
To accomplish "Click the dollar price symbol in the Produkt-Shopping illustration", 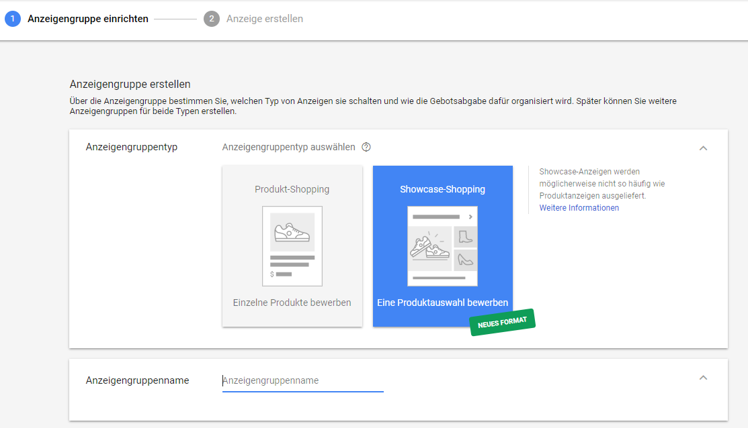I will (272, 274).
